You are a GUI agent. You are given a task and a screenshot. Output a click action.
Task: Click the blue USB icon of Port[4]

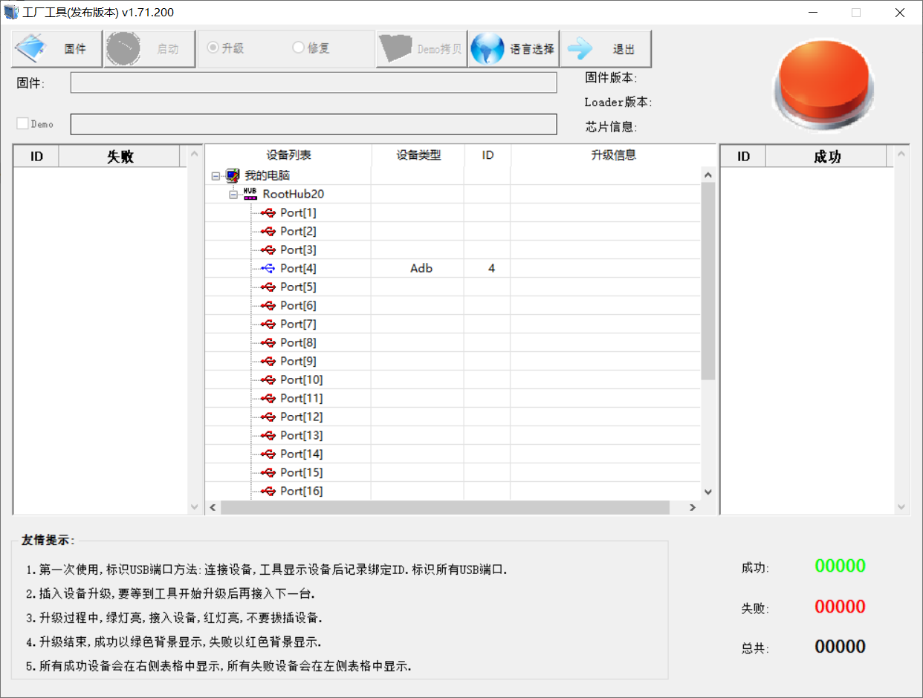pos(268,268)
